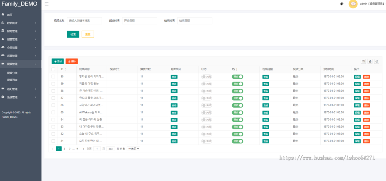The height and width of the screenshot is (181, 386).
Task: Collapse the 视频管理 menu arrow
Action: [x=36, y=64]
